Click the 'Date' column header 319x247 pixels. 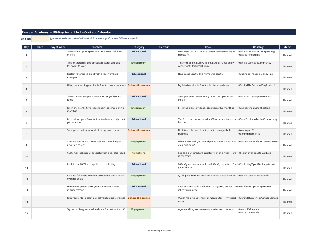40,47
